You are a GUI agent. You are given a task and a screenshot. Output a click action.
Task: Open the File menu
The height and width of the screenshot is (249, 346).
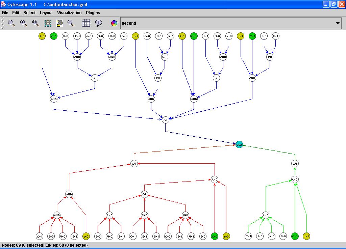[x=5, y=13]
